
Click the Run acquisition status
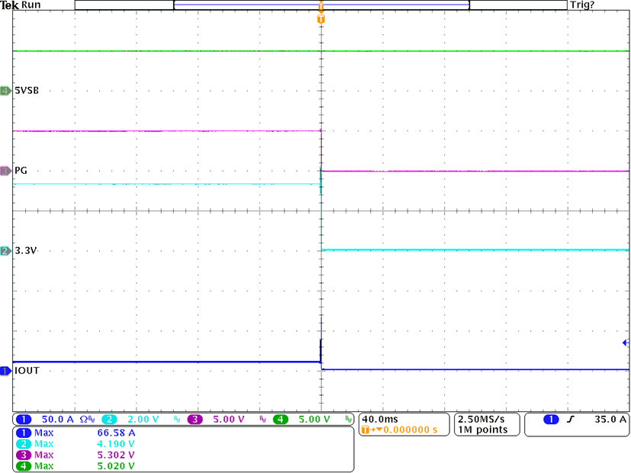tap(32, 5)
